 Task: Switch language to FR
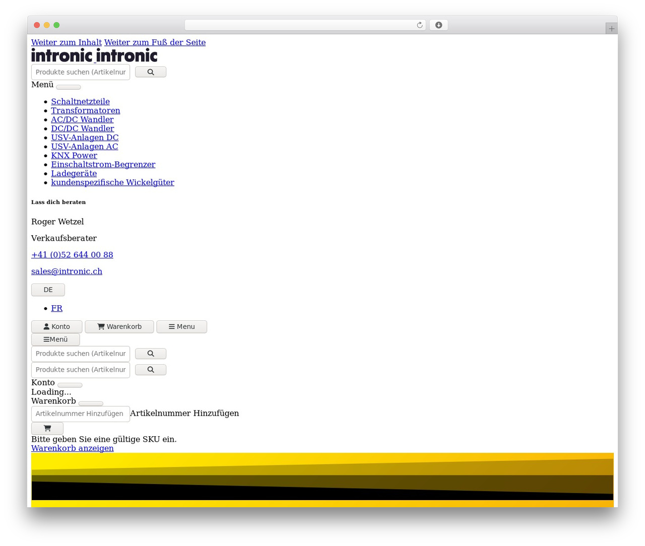pyautogui.click(x=57, y=308)
